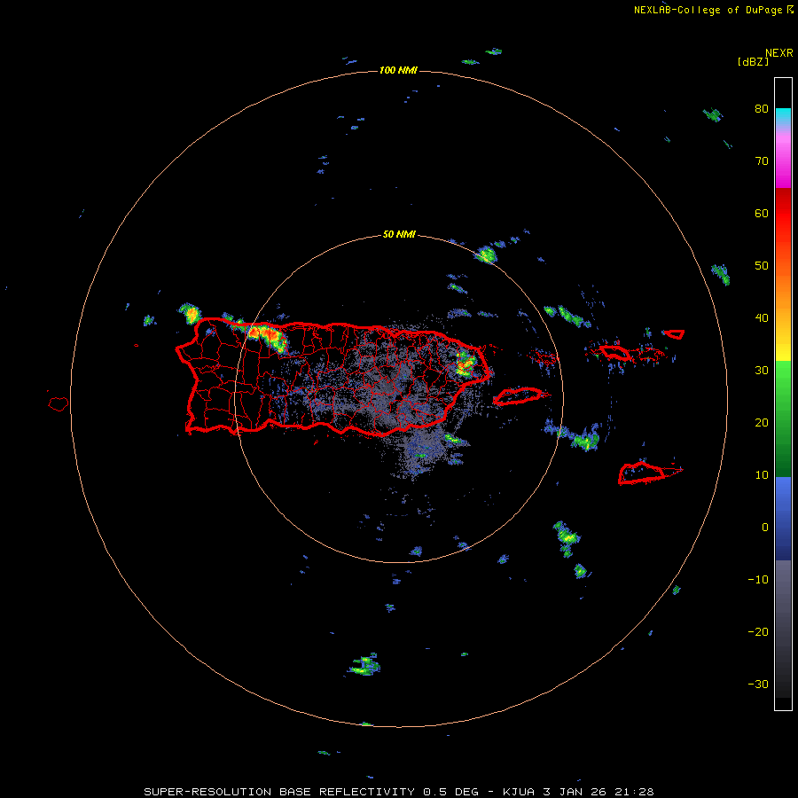
Task: Click the 40 dBZ label on the scale
Action: (x=762, y=318)
